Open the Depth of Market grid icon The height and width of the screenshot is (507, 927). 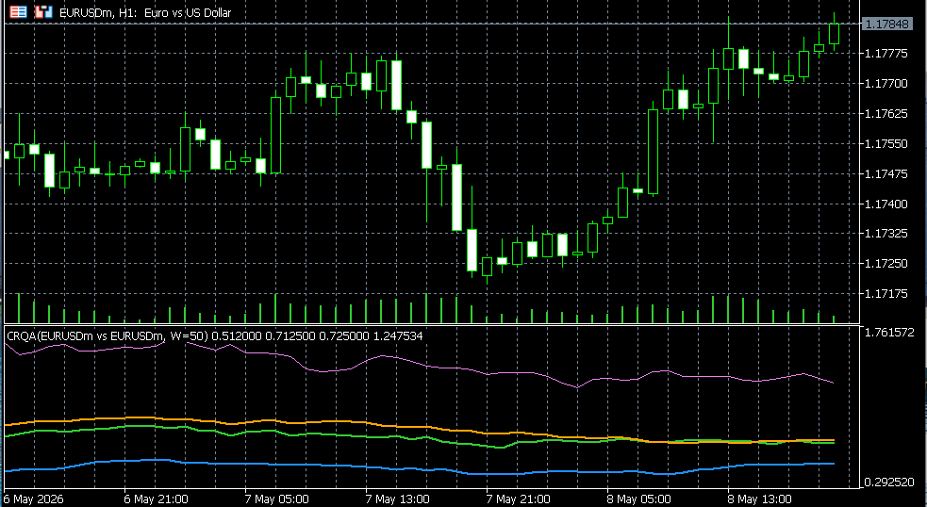(19, 12)
